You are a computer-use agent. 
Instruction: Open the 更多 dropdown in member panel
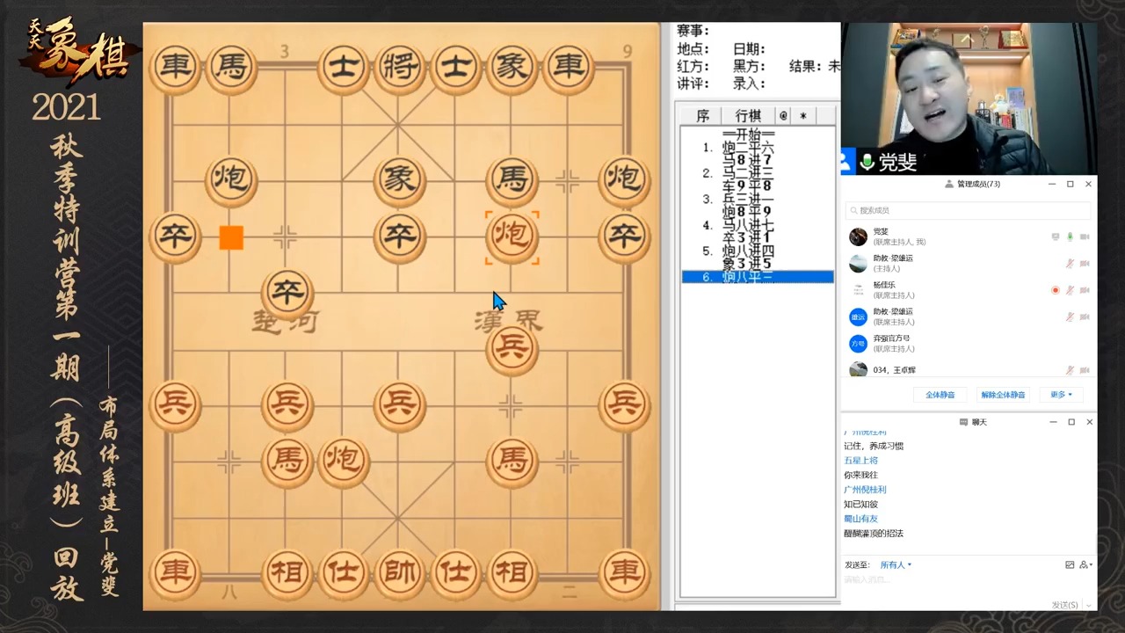click(1061, 395)
